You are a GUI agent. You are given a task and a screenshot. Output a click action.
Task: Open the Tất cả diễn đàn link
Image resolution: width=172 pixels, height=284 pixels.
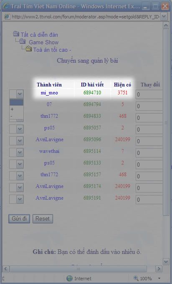[39, 35]
